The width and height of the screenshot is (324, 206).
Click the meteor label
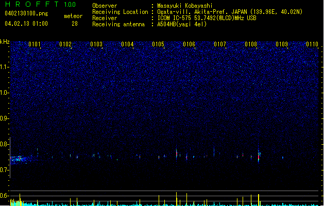click(x=73, y=16)
